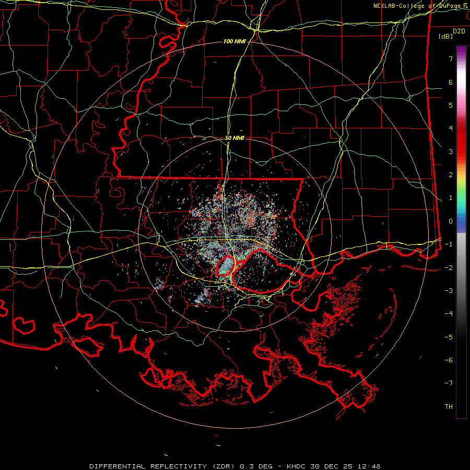
Task: Click the -6 value on color scale
Action: 449,360
